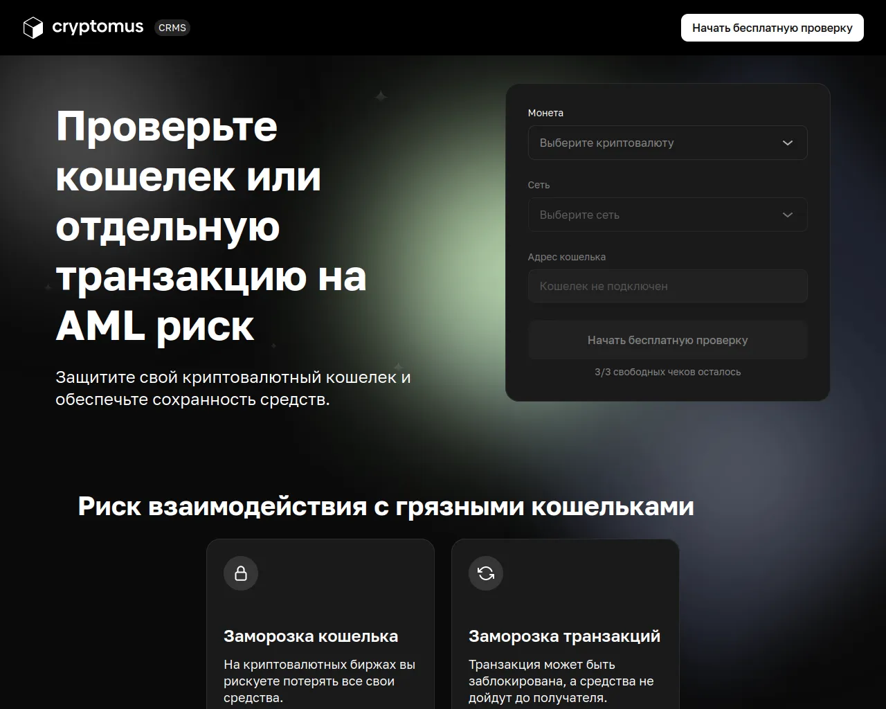Image resolution: width=886 pixels, height=709 pixels.
Task: Click the 'Защитите свой криптовалютный кошелек' subtitle
Action: (x=233, y=388)
